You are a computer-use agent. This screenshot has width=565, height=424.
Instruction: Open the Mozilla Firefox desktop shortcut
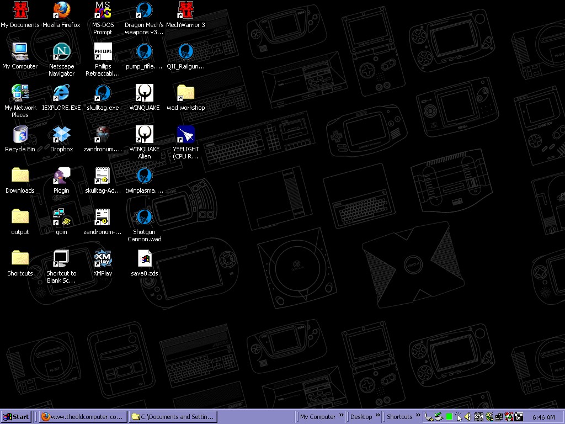pos(61,10)
